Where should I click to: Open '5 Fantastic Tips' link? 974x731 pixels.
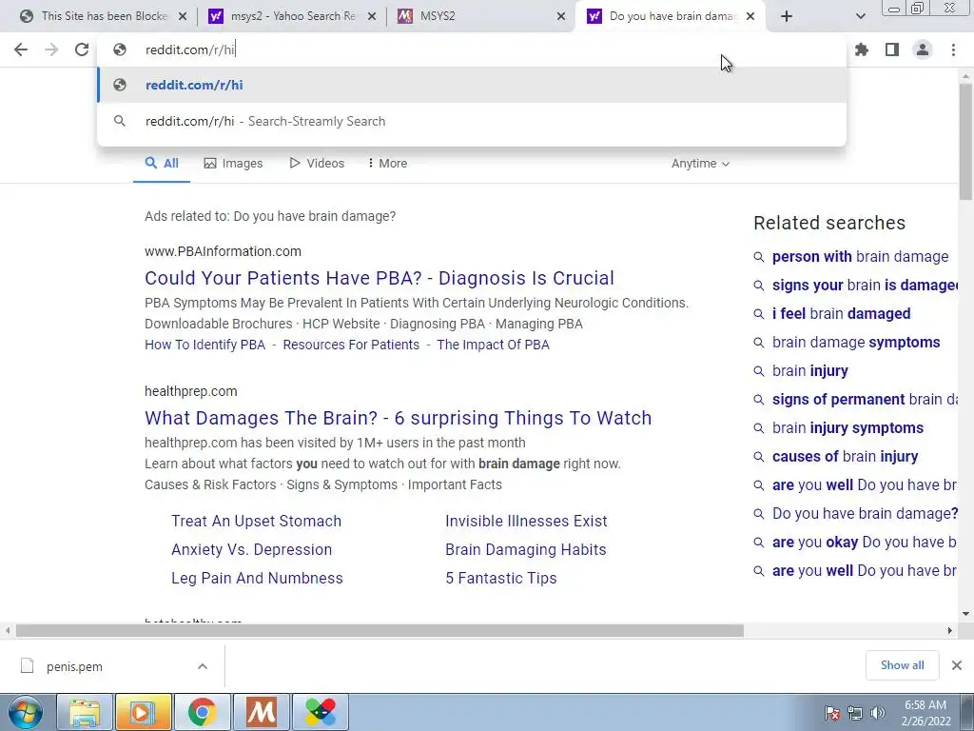tap(500, 578)
